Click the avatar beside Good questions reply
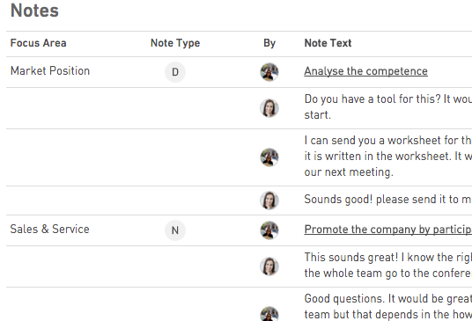 pos(269,313)
